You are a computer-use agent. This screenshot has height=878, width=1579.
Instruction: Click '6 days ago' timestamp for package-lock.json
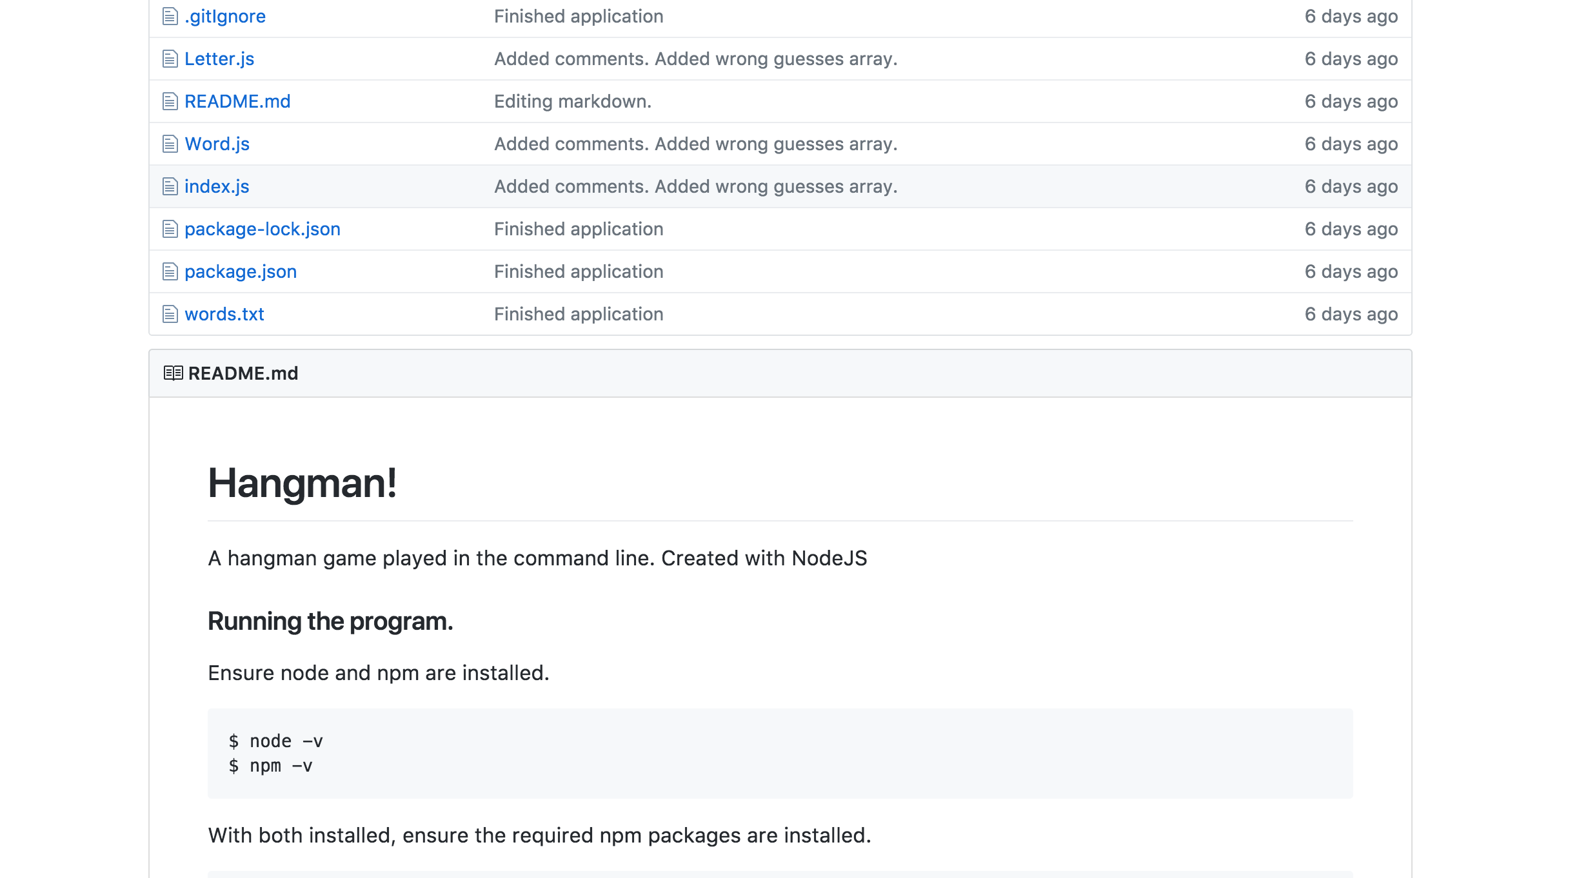(x=1351, y=229)
